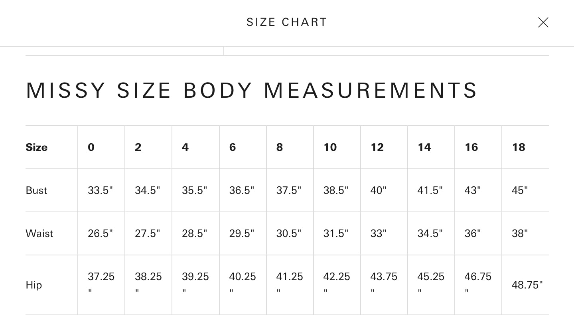The width and height of the screenshot is (574, 334).
Task: Select the Waist row label
Action: [x=39, y=233]
